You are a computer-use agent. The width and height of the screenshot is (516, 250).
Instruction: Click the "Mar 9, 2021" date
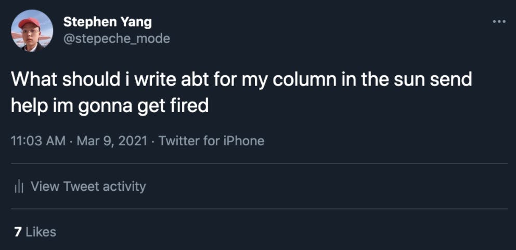click(112, 141)
